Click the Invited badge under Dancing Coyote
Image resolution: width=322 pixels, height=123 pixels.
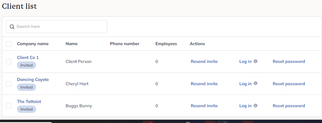click(27, 87)
